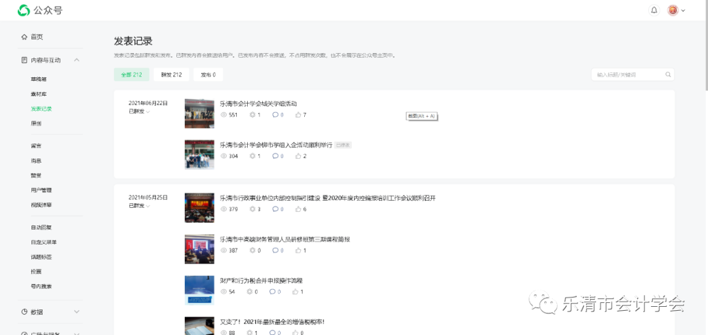The height and width of the screenshot is (335, 708).
Task: Open the notification bell icon
Action: 654,10
